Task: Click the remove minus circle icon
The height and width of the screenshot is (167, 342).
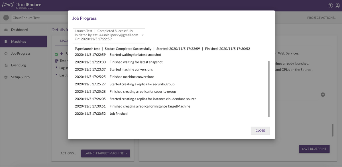Action: (323, 95)
